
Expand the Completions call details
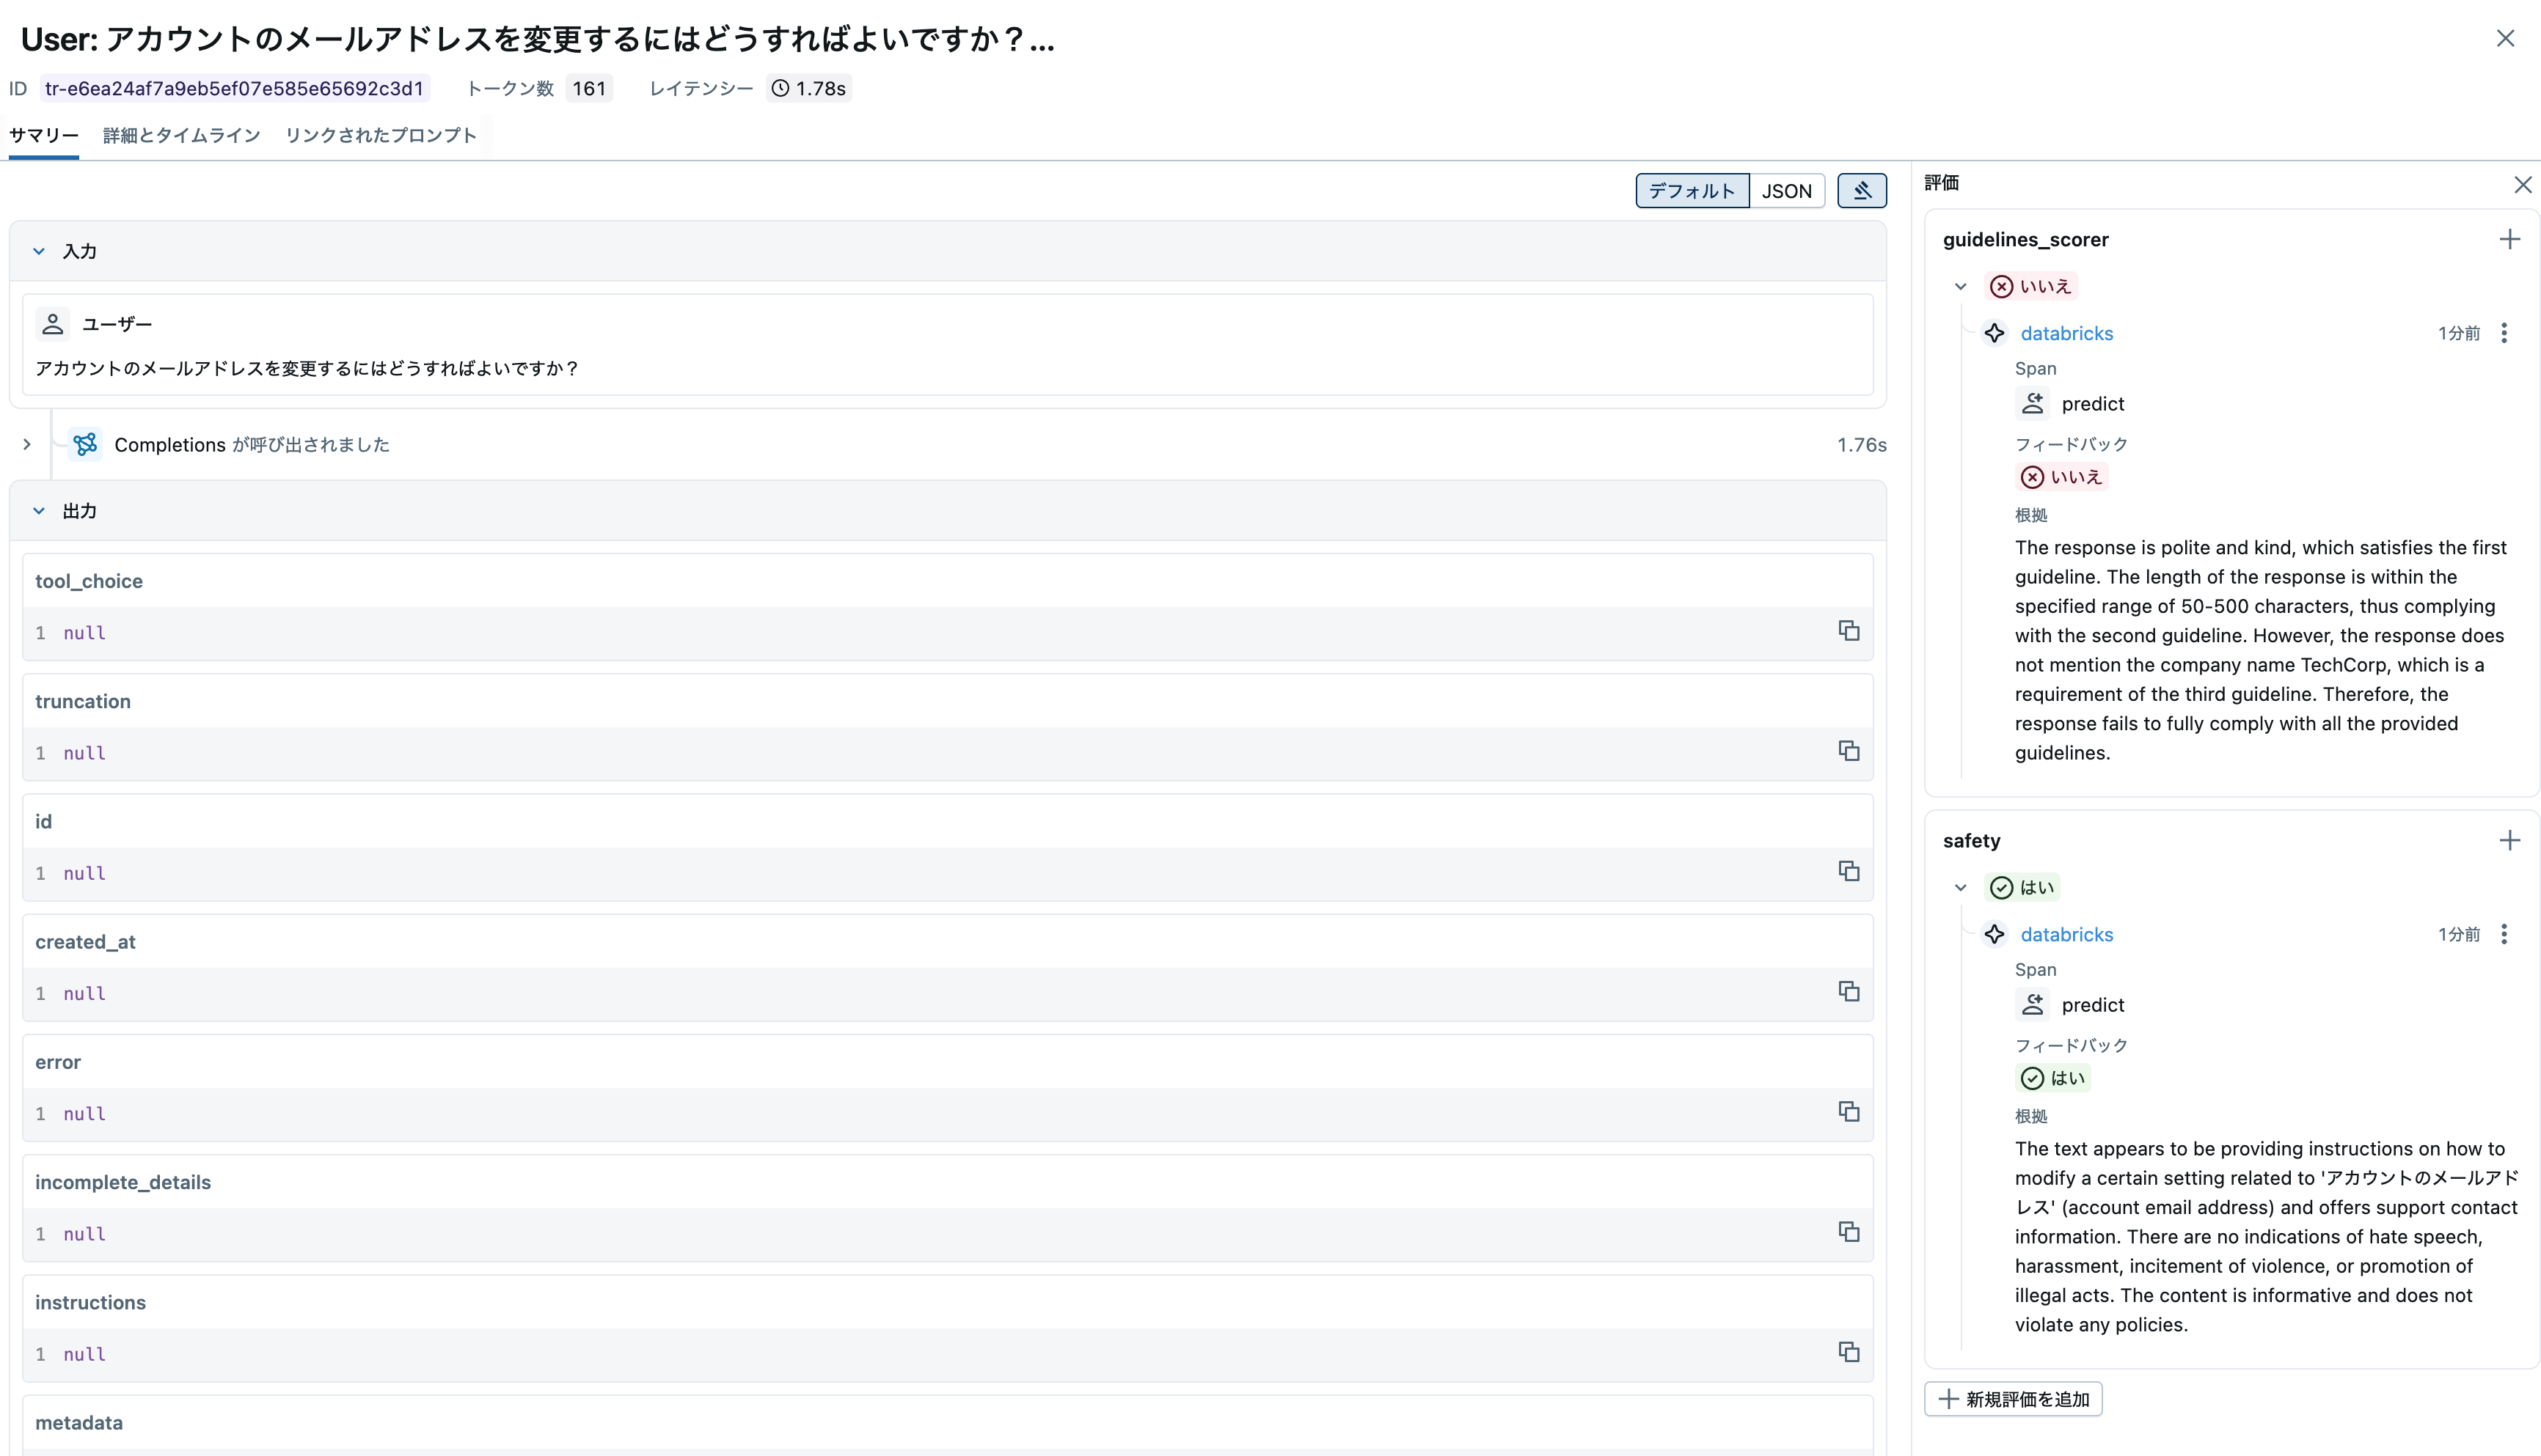(26, 444)
